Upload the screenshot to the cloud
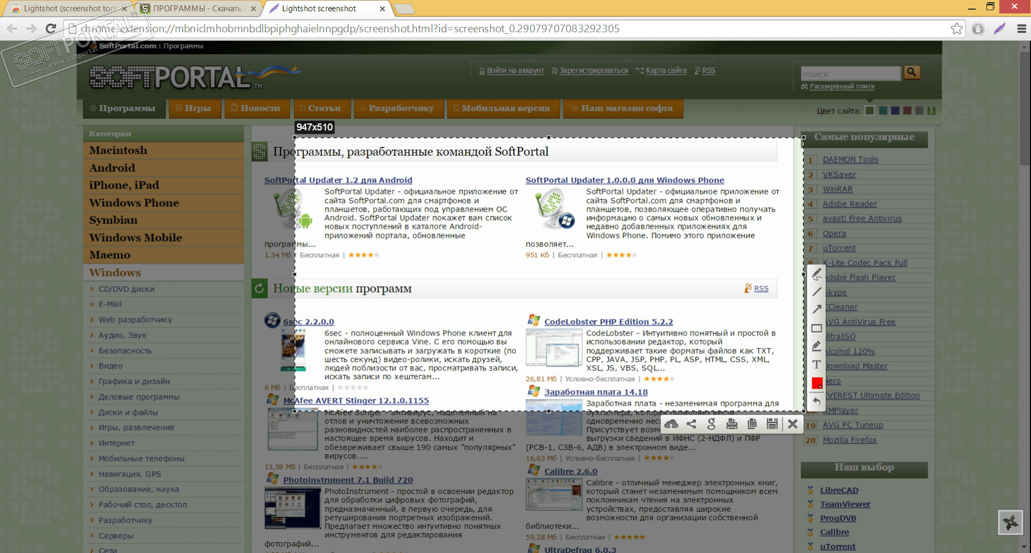Screen dimensions: 1031x553 tap(671, 424)
